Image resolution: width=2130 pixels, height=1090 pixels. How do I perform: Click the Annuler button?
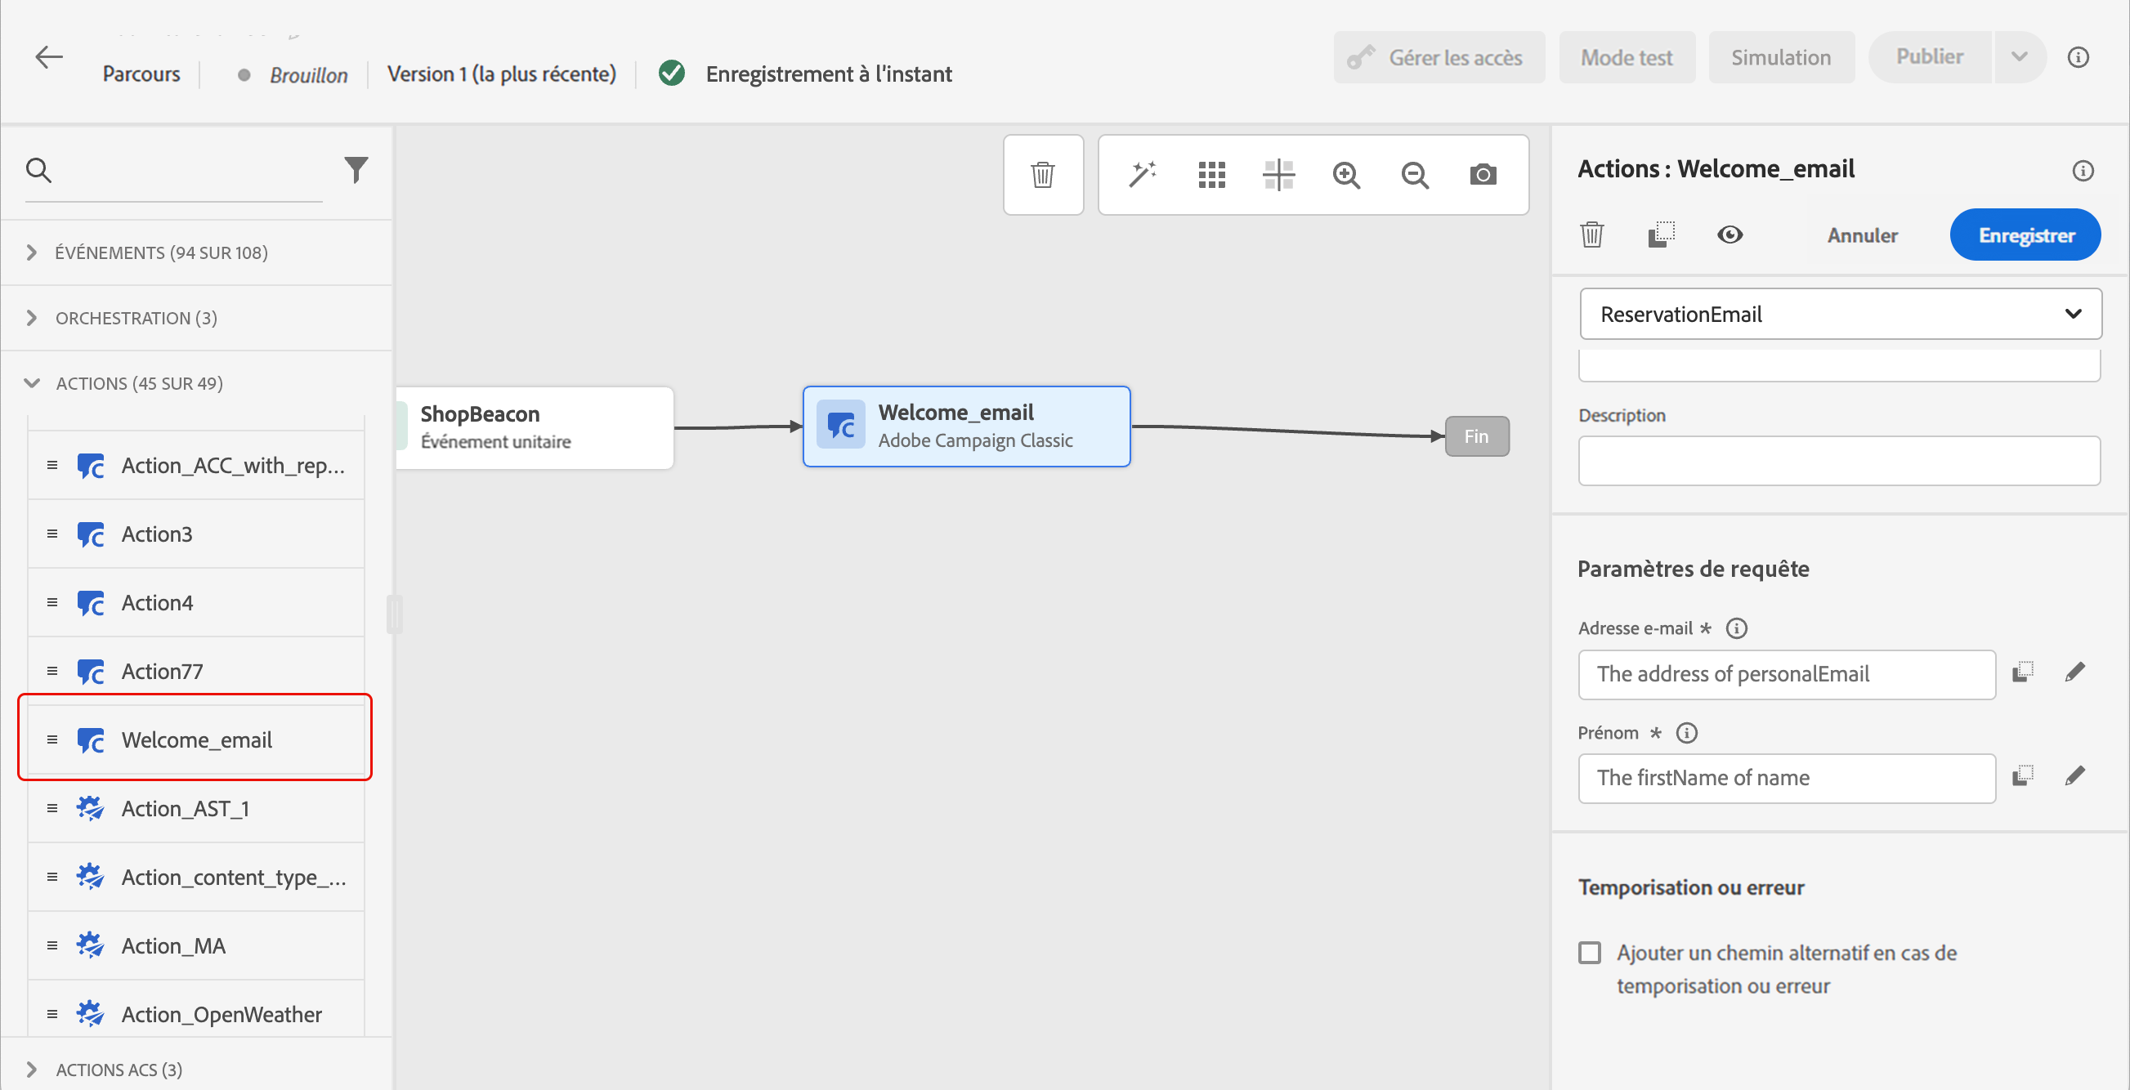[x=1862, y=235]
